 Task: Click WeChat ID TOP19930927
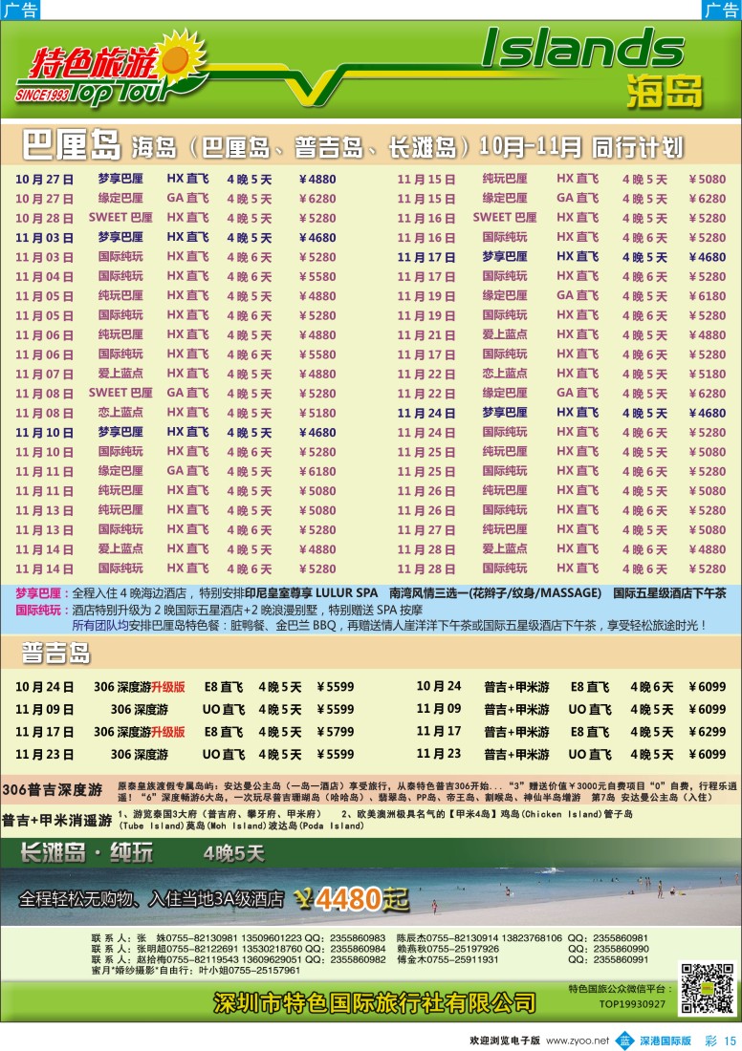coord(632,1004)
